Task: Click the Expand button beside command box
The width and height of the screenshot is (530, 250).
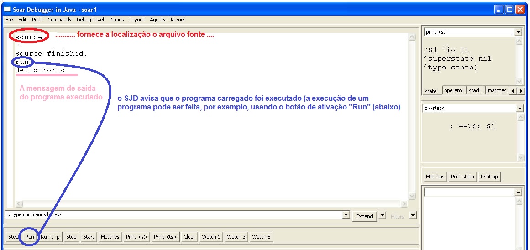Action: click(x=364, y=216)
